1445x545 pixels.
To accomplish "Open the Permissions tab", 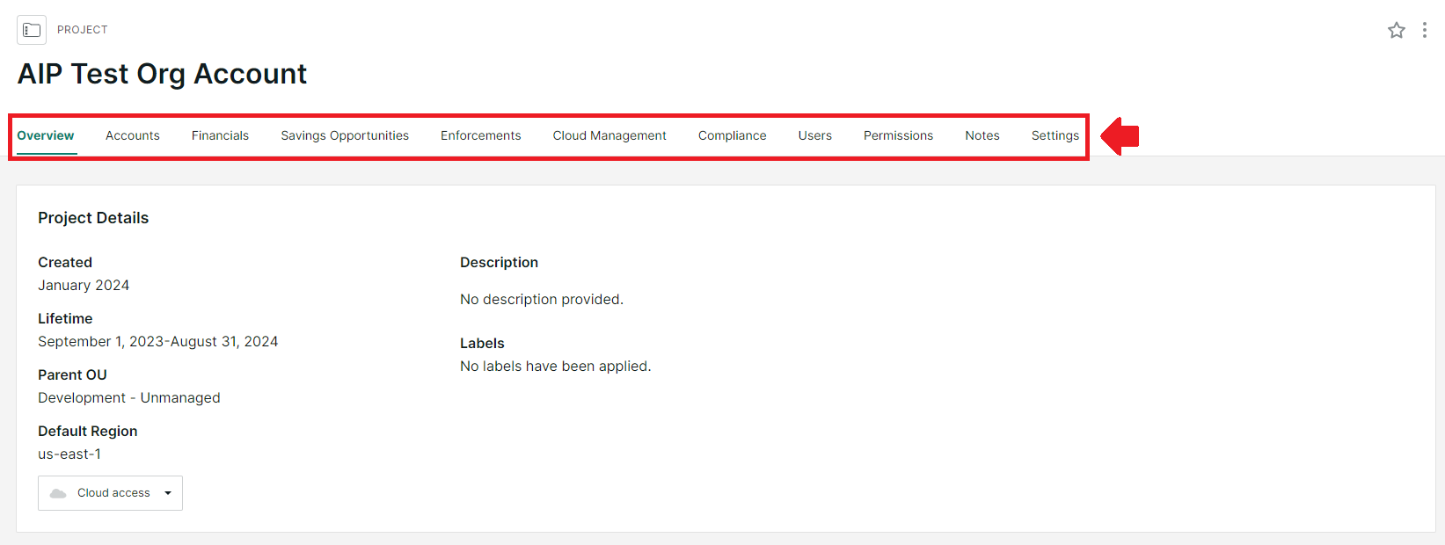I will [898, 135].
